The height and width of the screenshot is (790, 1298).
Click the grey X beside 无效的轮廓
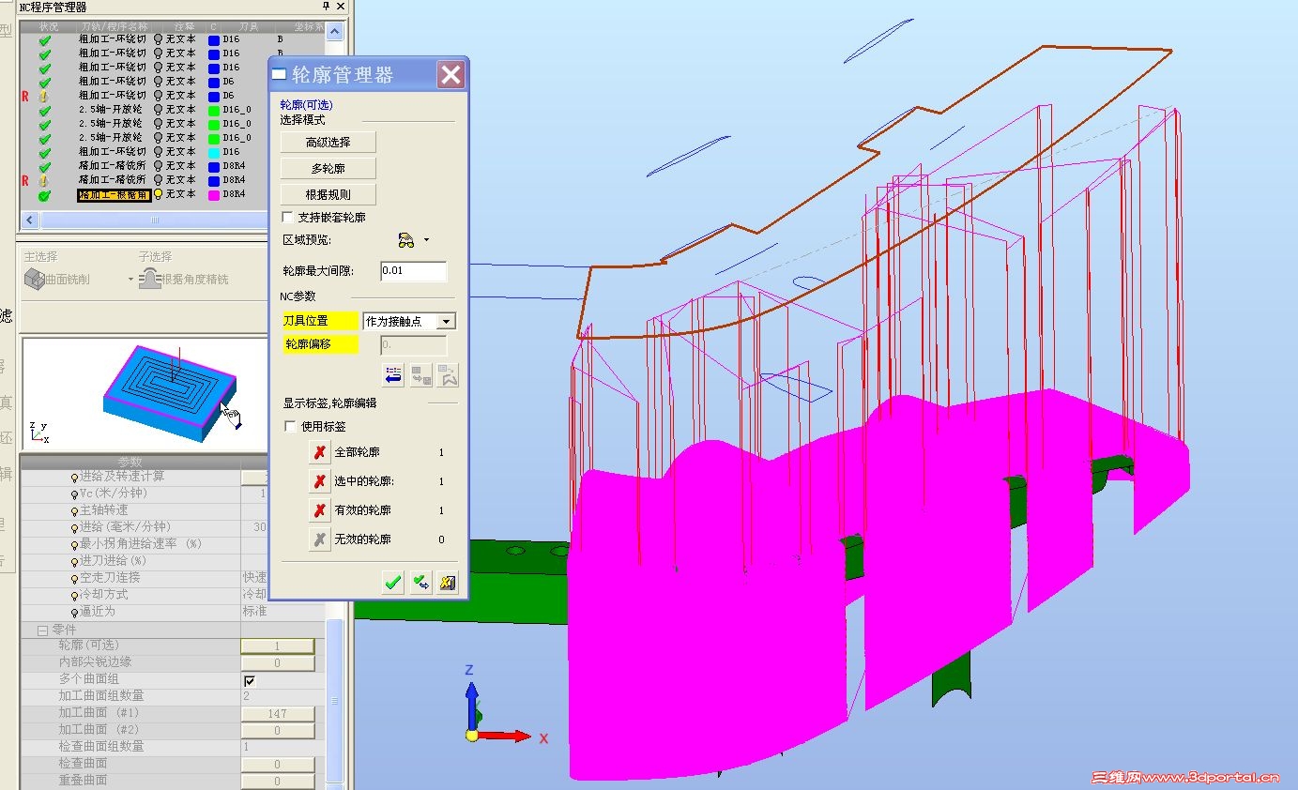coord(320,539)
